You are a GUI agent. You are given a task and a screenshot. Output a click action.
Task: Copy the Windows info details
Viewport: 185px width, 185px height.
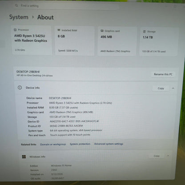(157, 156)
